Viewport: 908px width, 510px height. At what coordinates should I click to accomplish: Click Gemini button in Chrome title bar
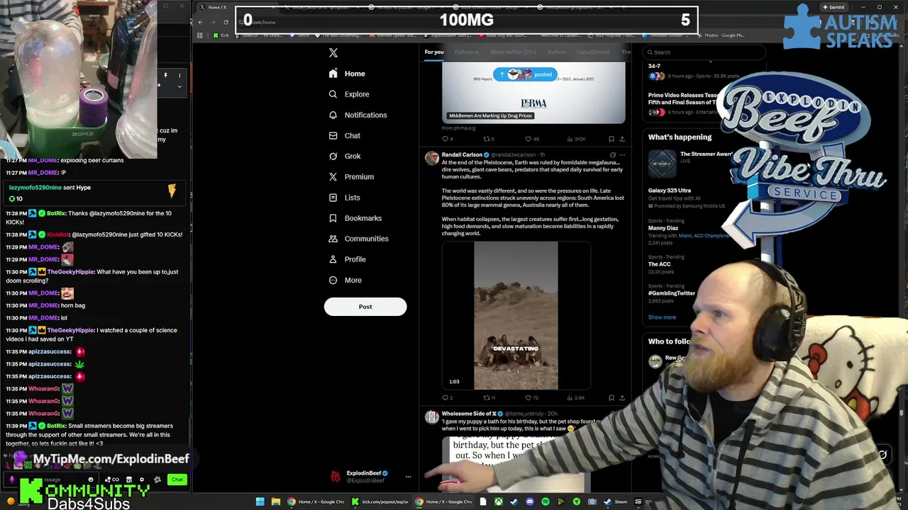(x=833, y=7)
